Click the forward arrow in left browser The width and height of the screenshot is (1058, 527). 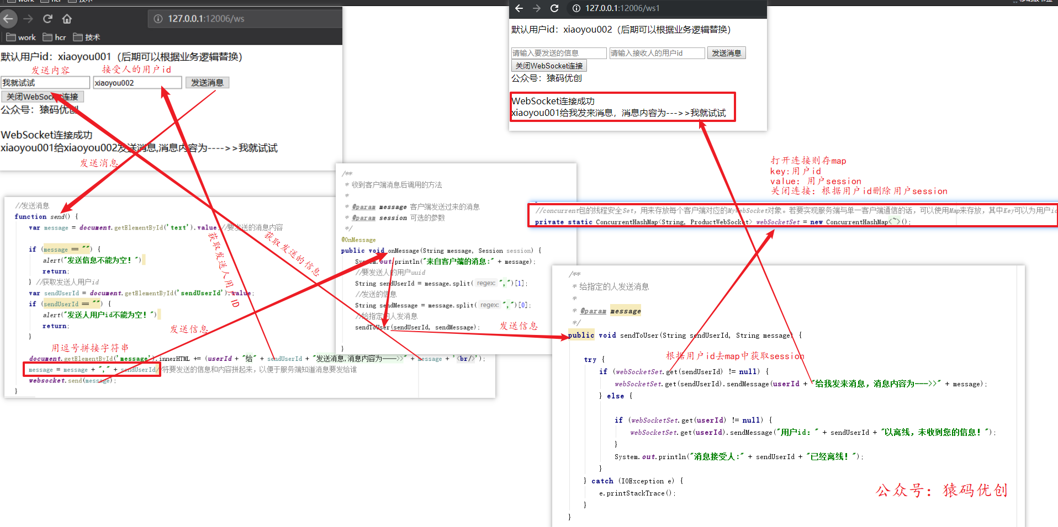point(28,19)
